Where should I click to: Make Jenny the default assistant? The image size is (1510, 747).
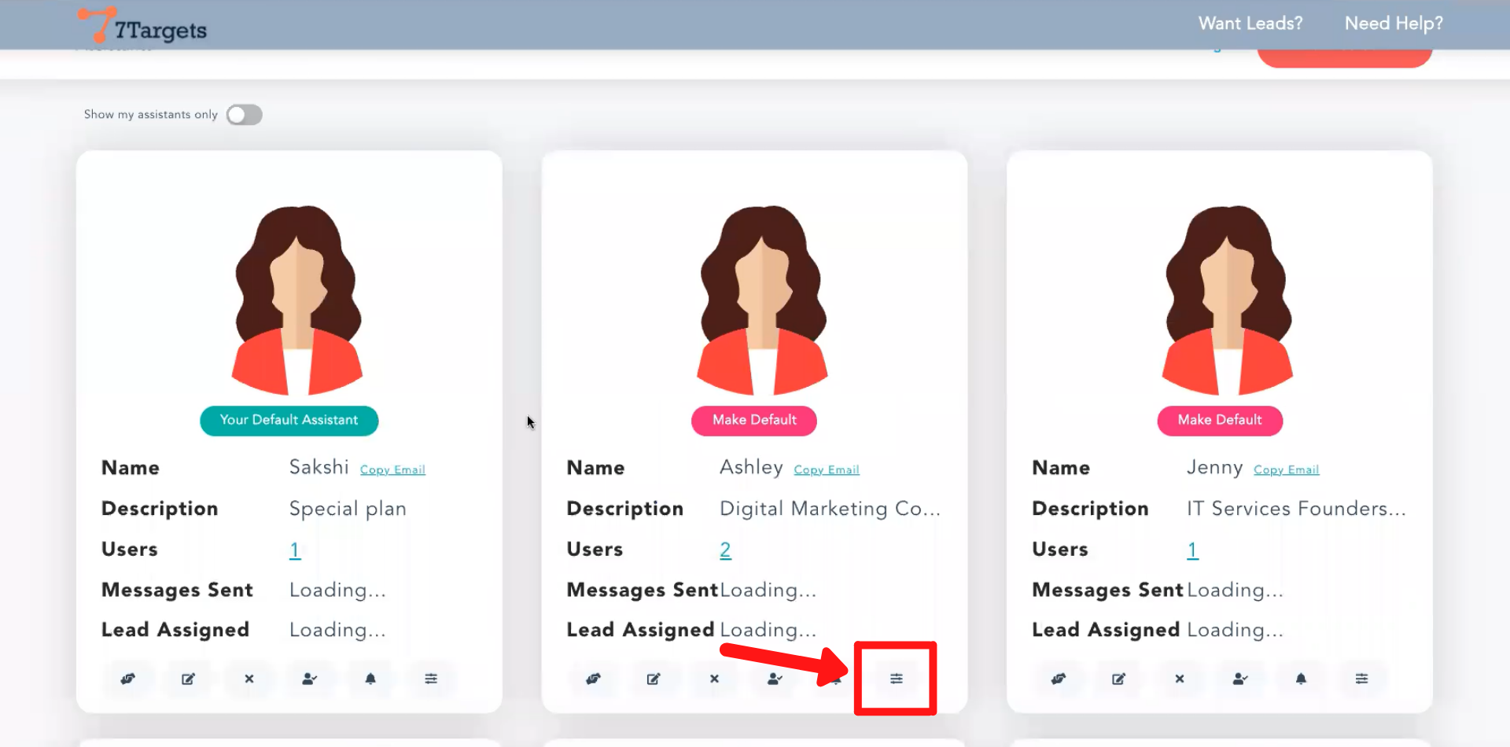[1219, 421]
